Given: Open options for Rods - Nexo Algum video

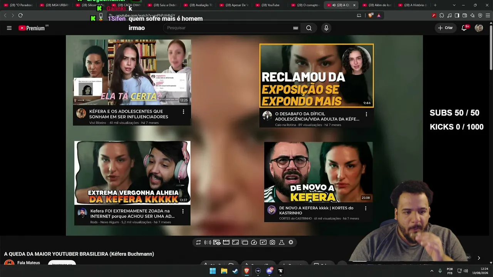Looking at the screenshot, I should 183,211.
